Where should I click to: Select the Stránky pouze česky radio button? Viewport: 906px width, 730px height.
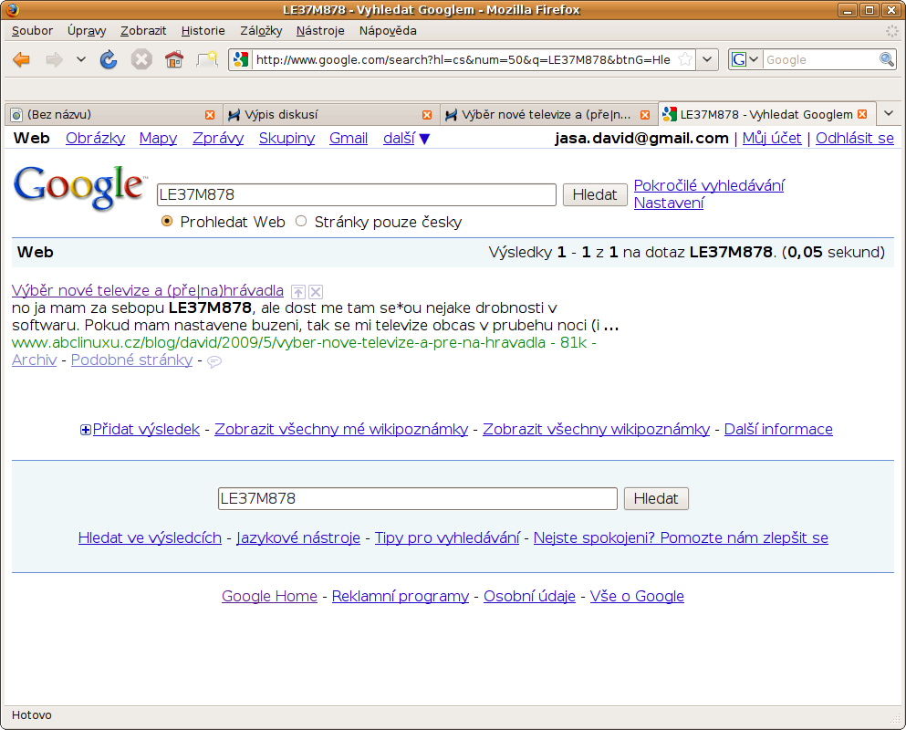pyautogui.click(x=301, y=222)
